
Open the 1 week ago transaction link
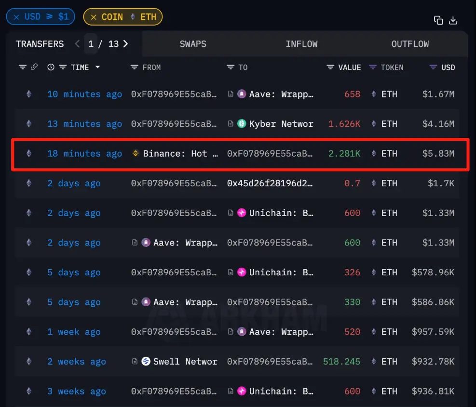(74, 332)
